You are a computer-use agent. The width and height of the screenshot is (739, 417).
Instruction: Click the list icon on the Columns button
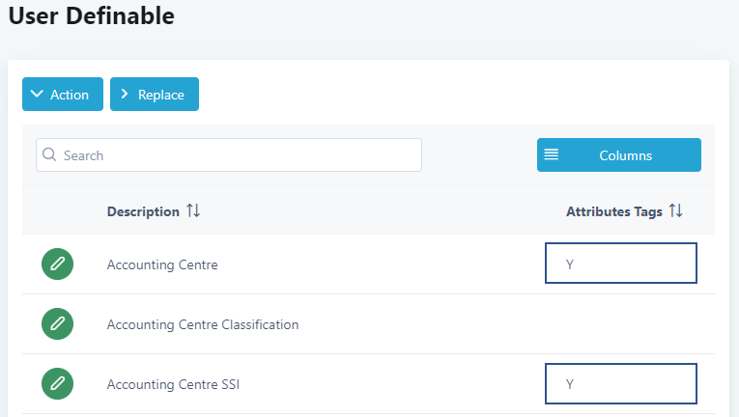click(x=552, y=154)
